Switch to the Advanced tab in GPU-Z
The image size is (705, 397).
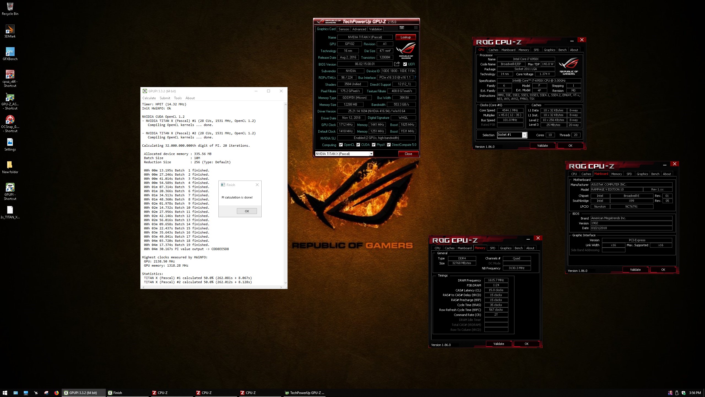(359, 29)
